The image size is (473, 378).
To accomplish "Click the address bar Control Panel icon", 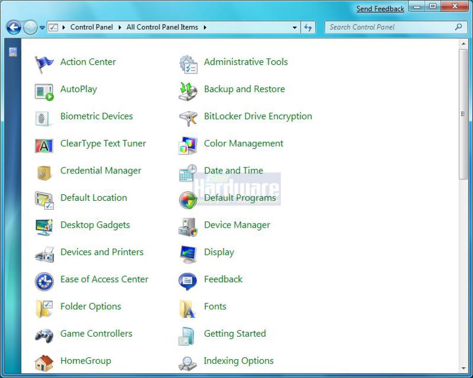I will point(54,27).
